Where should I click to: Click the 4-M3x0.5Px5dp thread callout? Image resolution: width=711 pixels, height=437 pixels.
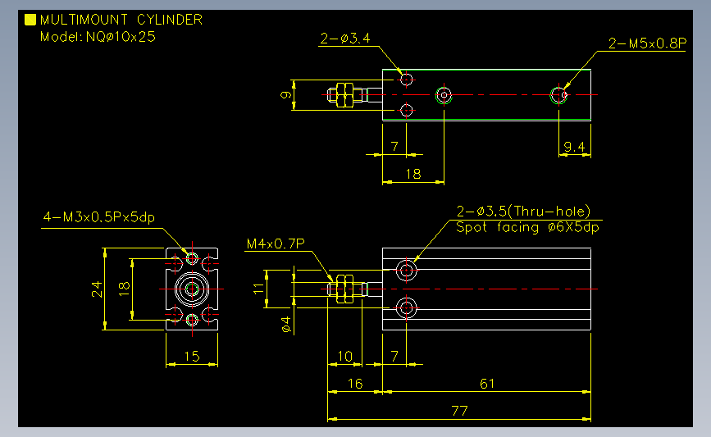99,217
